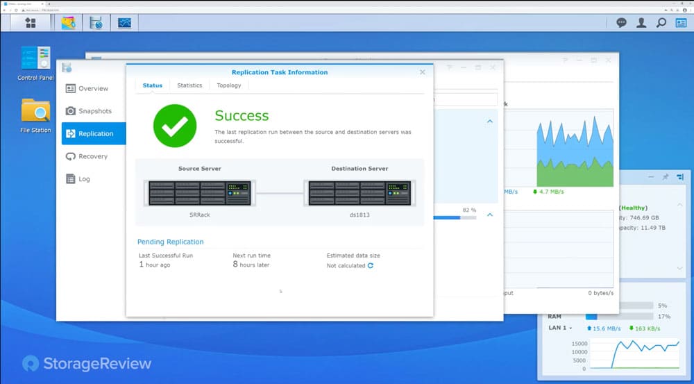Switch to the Status tab

point(152,85)
